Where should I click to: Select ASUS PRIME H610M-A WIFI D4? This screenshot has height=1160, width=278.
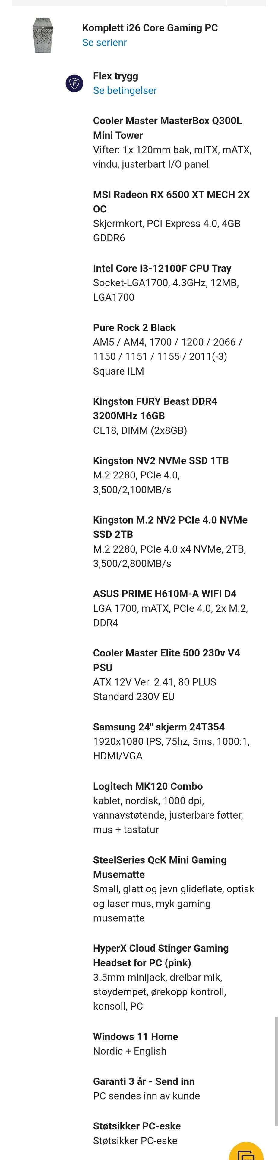tap(165, 594)
